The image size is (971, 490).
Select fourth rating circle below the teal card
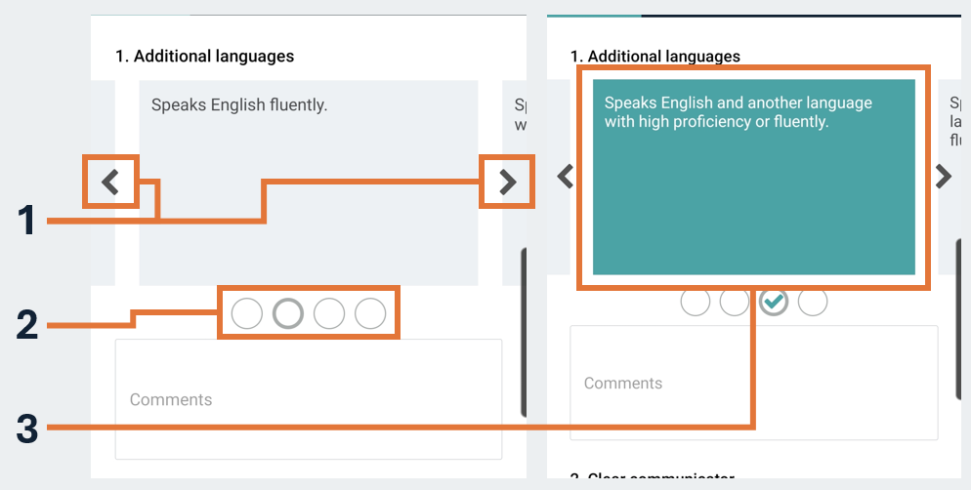pyautogui.click(x=813, y=302)
